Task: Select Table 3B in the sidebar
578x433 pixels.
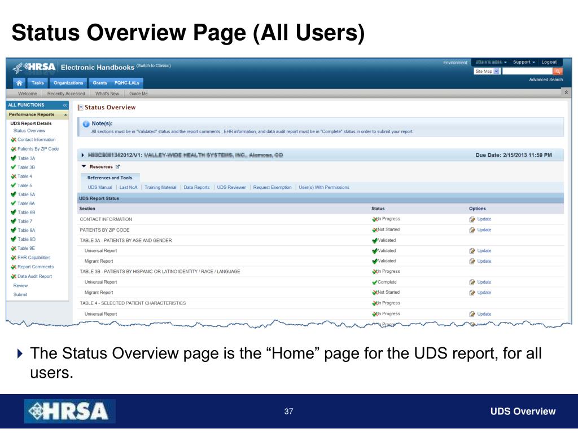Action: [x=26, y=167]
